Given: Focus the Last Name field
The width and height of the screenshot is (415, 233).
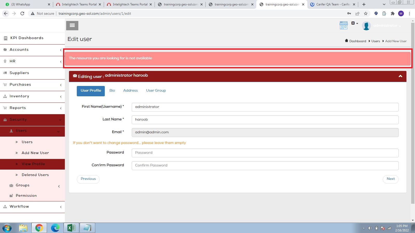Looking at the screenshot, I should [265, 120].
